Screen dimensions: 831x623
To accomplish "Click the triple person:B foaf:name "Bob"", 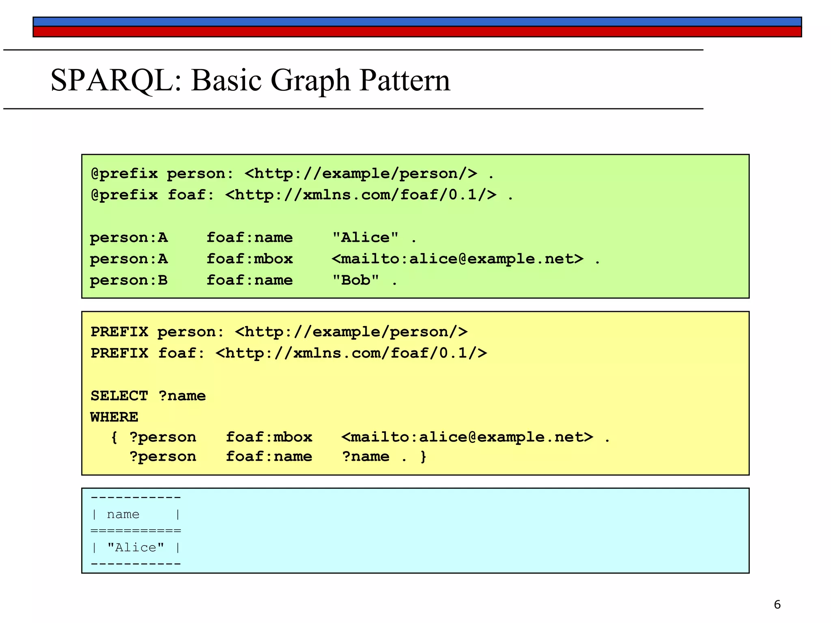I will (x=243, y=280).
